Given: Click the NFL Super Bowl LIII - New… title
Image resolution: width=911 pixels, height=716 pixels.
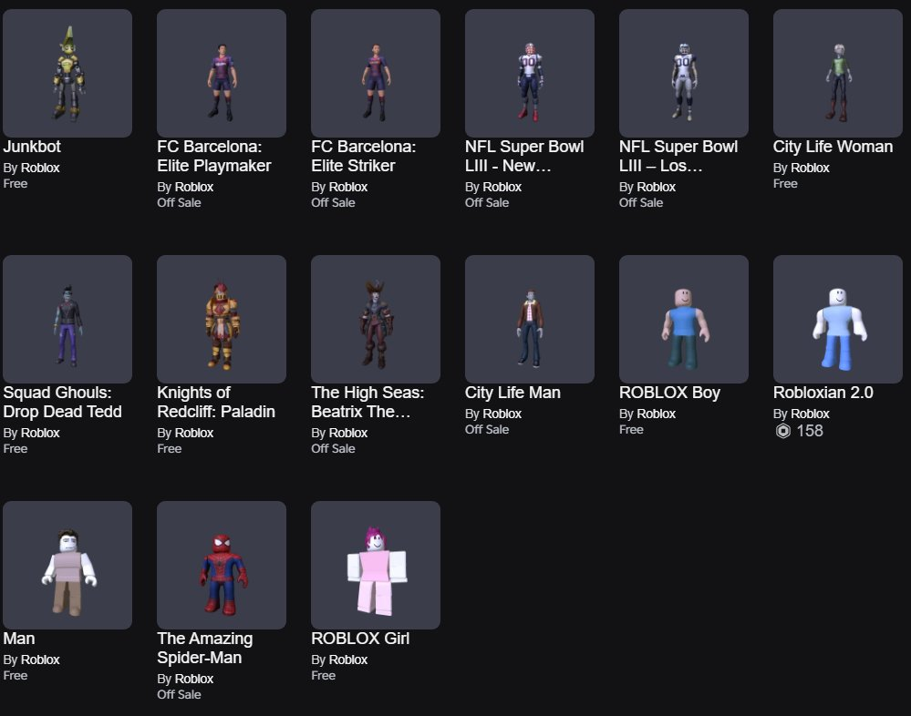Looking at the screenshot, I should (524, 156).
